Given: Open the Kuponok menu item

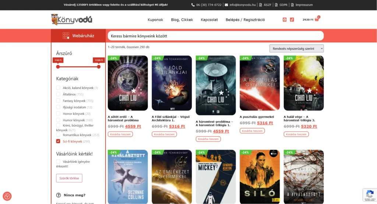Looking at the screenshot, I should pos(155,20).
